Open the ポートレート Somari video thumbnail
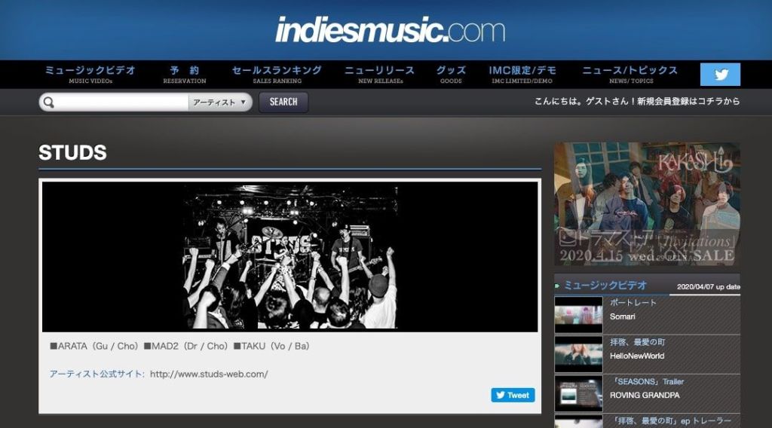Image resolution: width=772 pixels, height=428 pixels. (x=578, y=314)
